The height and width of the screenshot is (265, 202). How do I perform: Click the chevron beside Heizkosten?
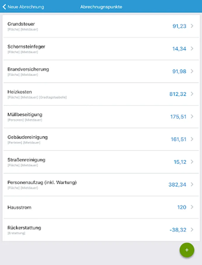(x=192, y=94)
